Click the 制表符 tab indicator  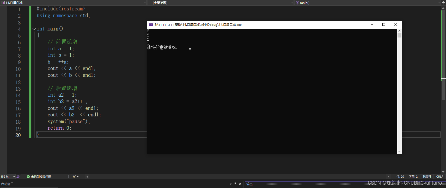(x=427, y=177)
